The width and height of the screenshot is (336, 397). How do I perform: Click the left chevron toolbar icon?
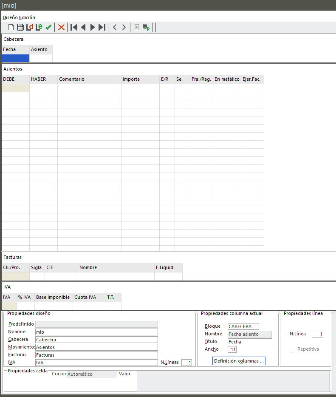tap(115, 27)
